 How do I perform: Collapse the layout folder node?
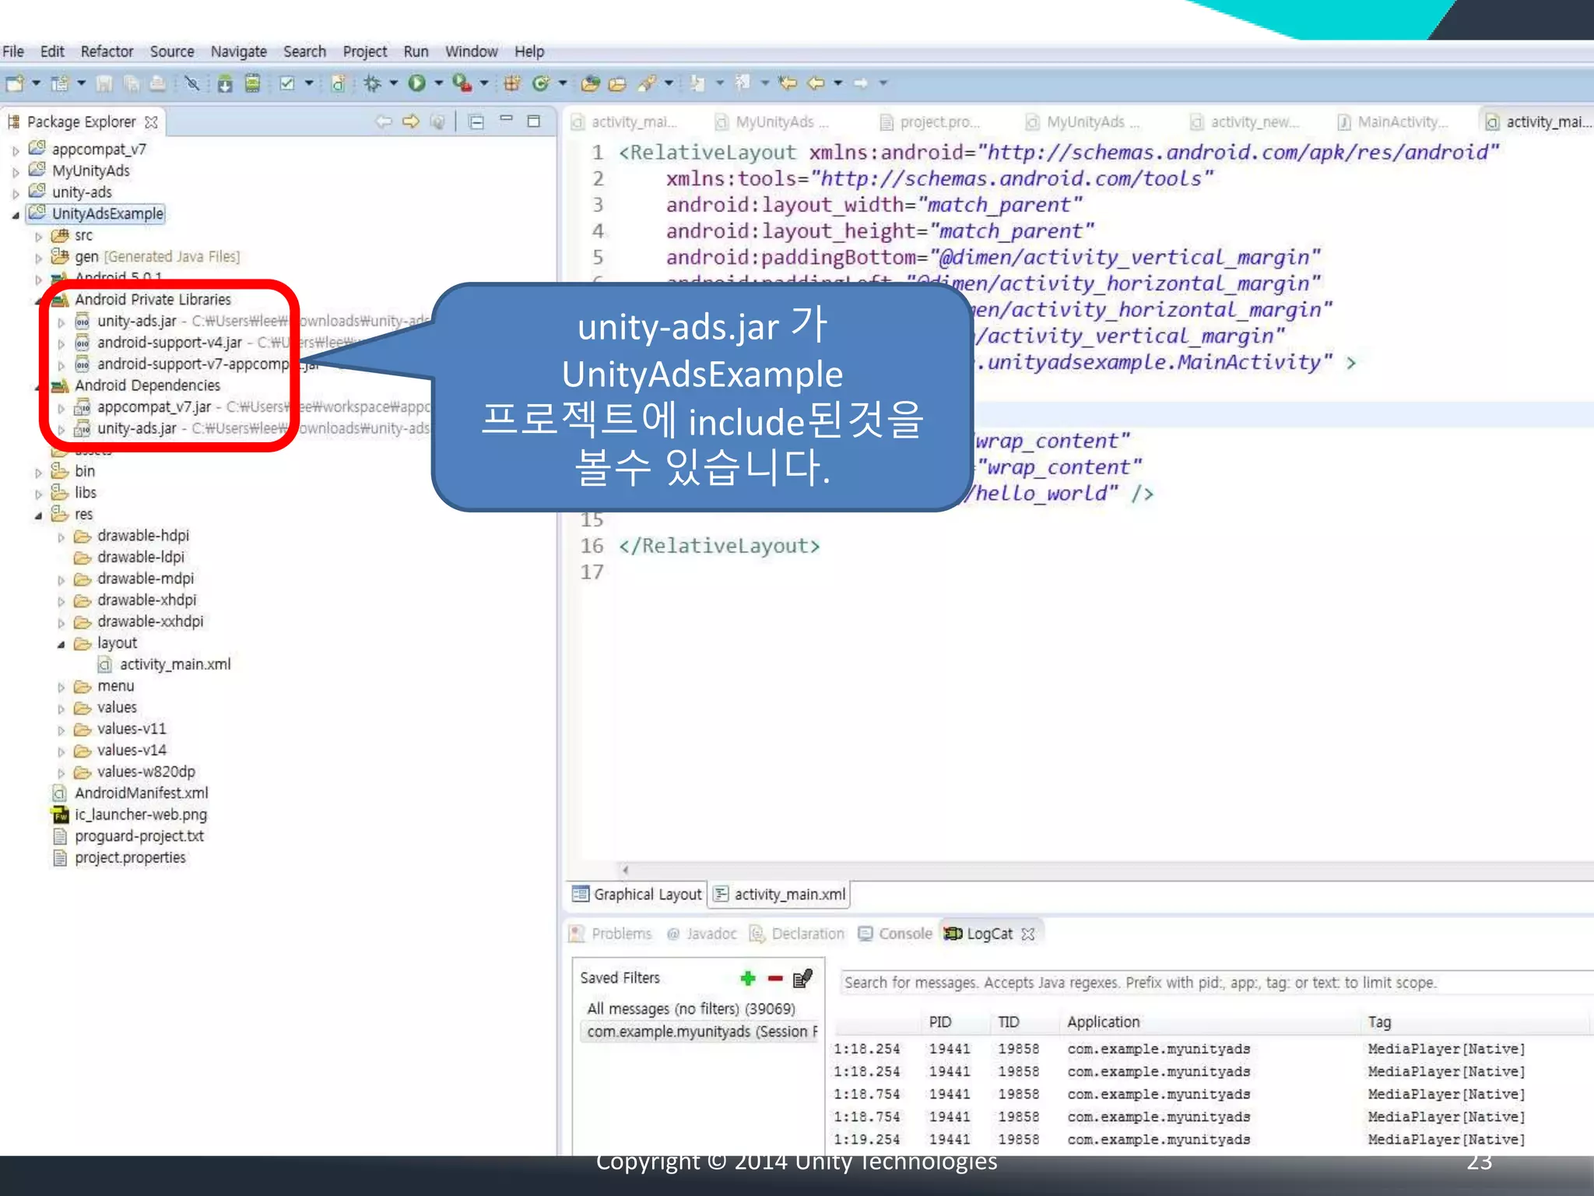(61, 645)
